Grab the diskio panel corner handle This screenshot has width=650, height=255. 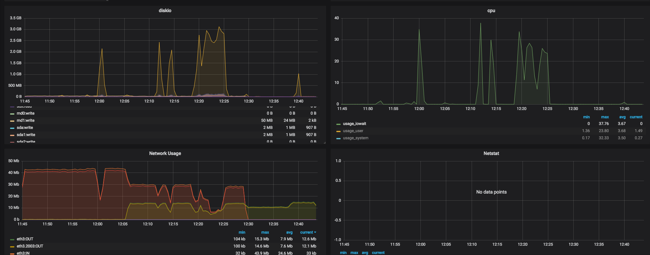324,142
